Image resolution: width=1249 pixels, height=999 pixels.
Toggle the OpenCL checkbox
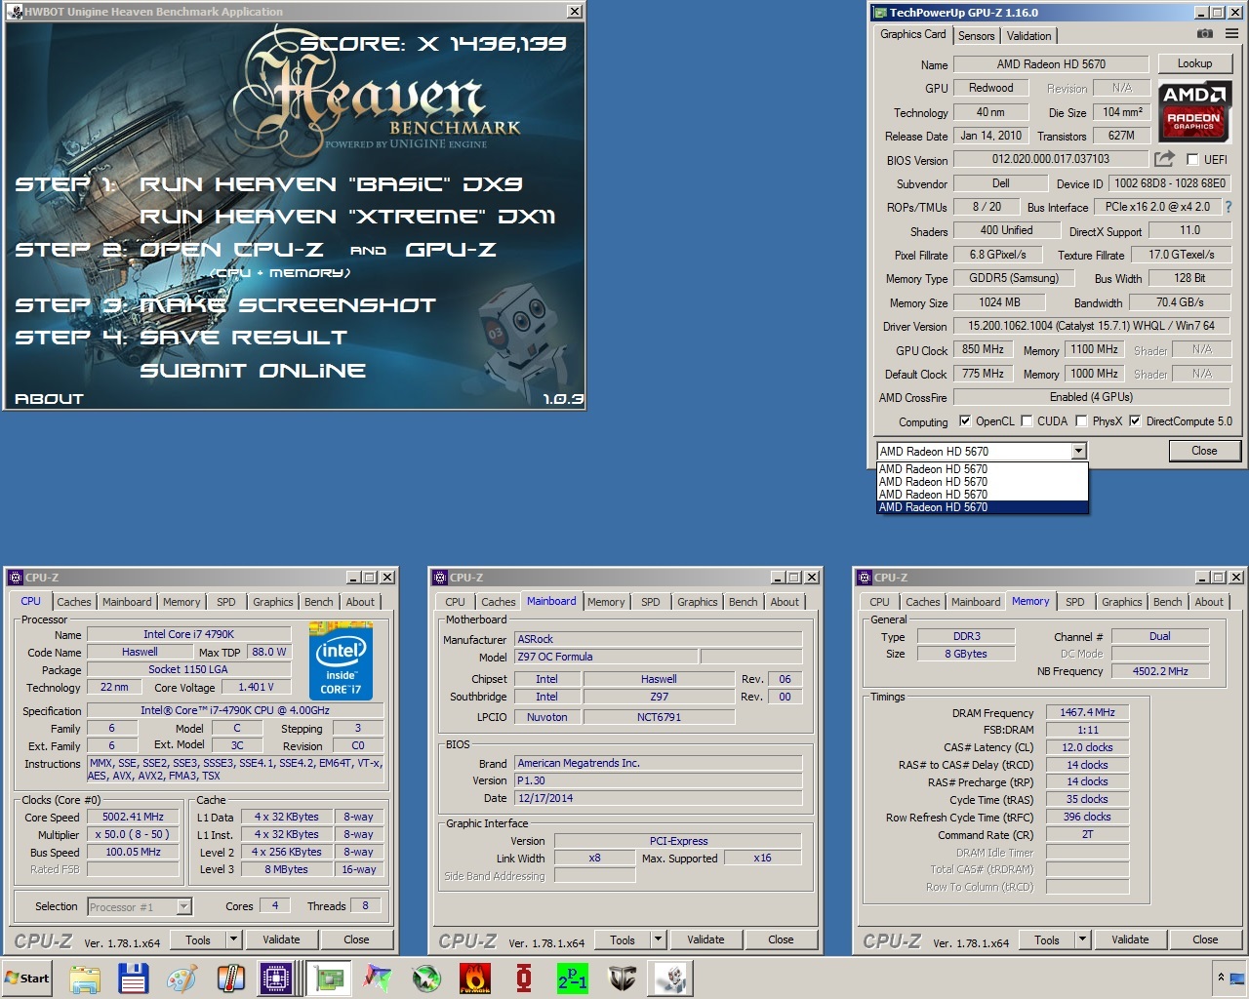click(965, 421)
